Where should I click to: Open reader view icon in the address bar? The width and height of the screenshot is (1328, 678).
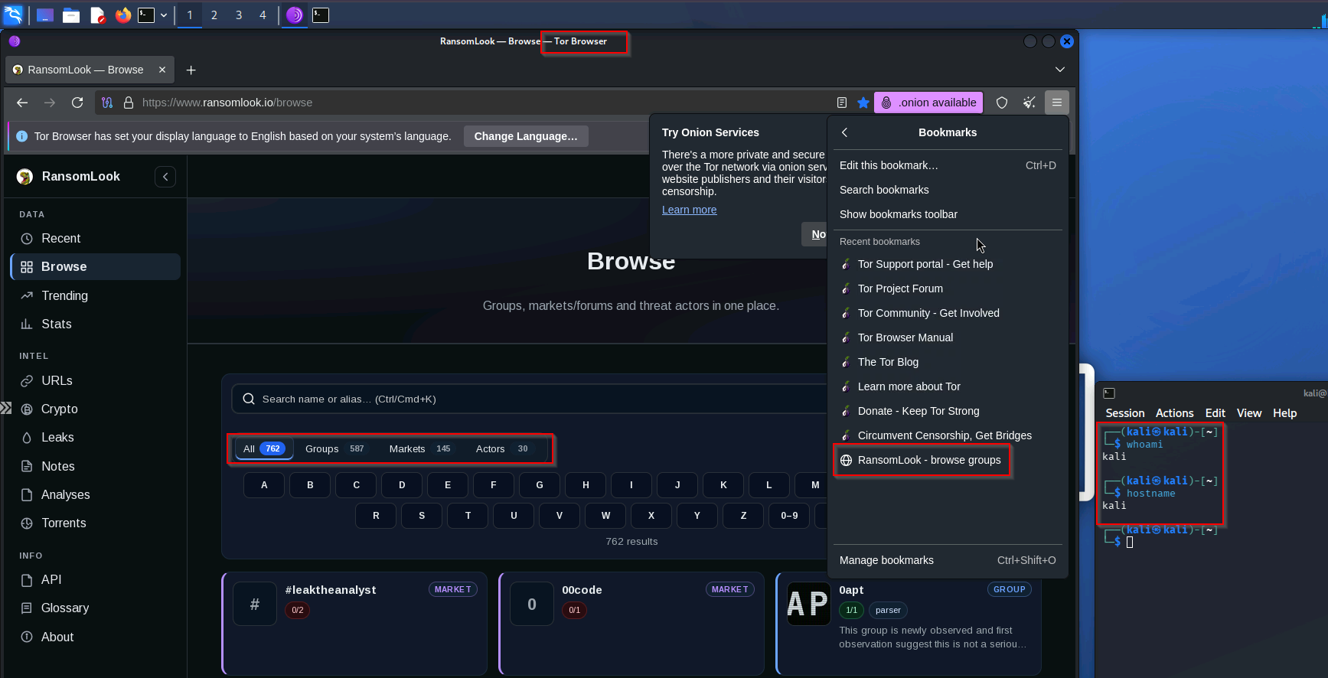(x=842, y=103)
